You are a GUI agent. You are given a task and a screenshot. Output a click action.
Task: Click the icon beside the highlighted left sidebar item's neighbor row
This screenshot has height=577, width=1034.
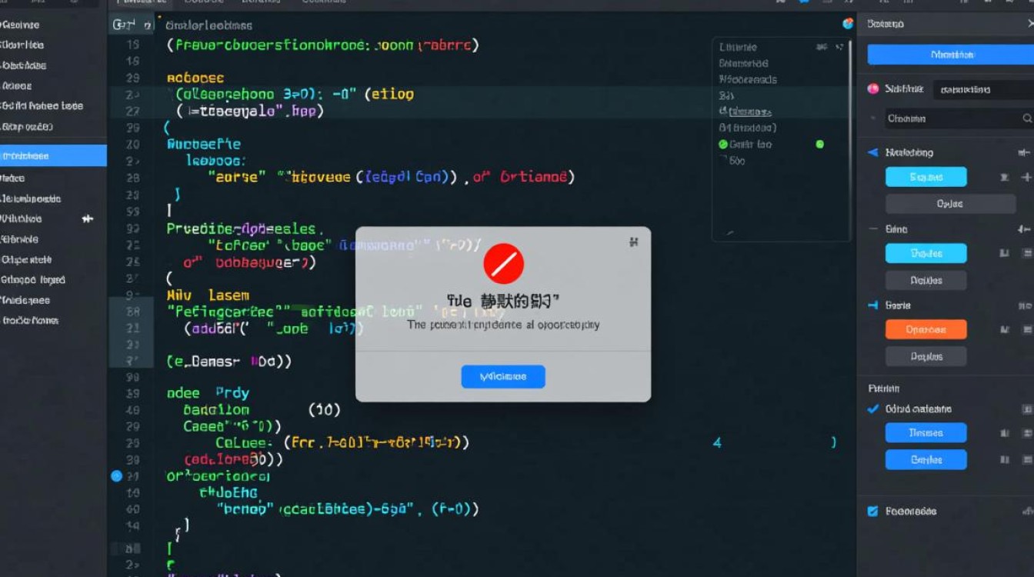pyautogui.click(x=88, y=218)
